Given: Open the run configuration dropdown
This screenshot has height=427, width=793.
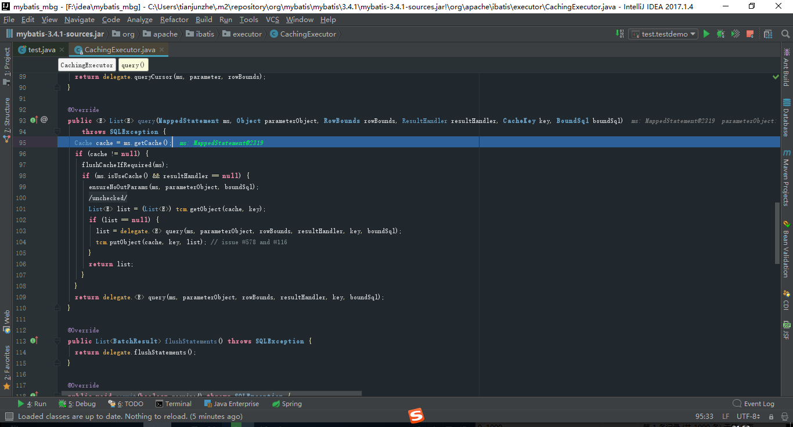Looking at the screenshot, I should pos(663,34).
